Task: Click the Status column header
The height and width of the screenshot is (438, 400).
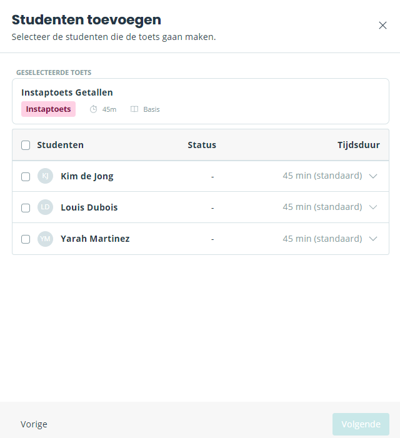Action: click(202, 145)
